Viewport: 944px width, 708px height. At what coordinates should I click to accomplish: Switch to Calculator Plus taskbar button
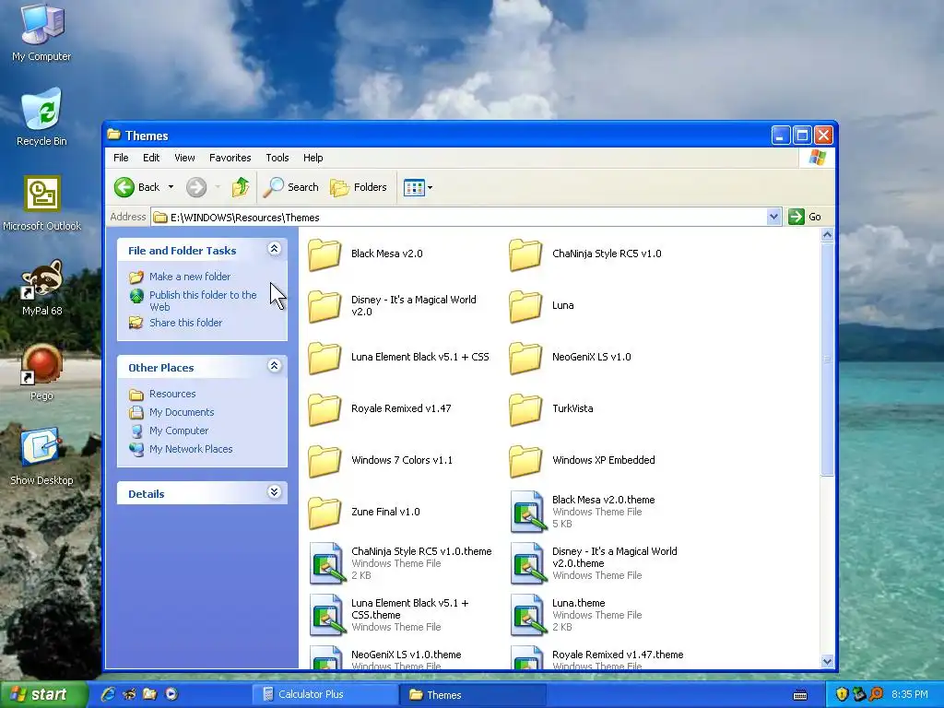click(324, 694)
